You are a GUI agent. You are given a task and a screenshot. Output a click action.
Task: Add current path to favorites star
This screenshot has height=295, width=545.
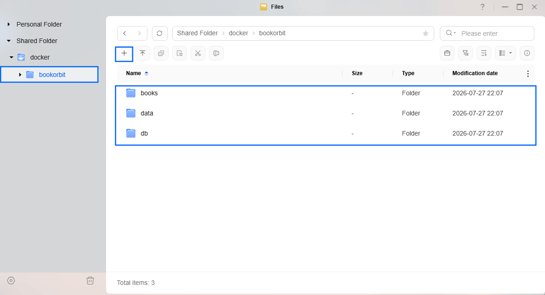[x=426, y=33]
